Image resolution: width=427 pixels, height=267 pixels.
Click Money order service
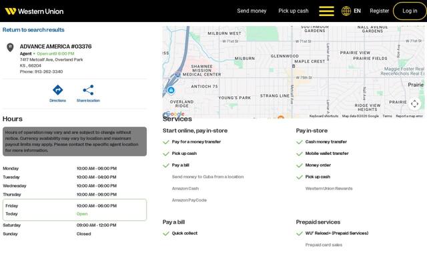click(318, 165)
